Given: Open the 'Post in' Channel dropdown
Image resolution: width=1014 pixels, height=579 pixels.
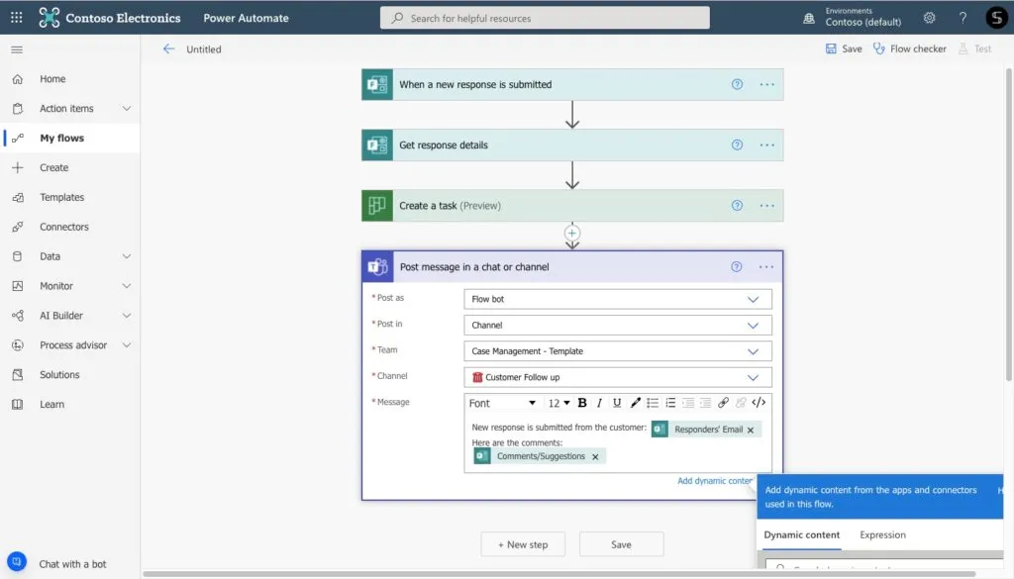Looking at the screenshot, I should (x=618, y=325).
